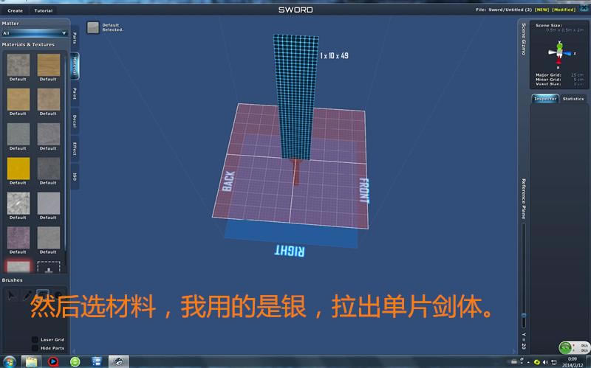Choose the box brush in Brushes

(43, 295)
